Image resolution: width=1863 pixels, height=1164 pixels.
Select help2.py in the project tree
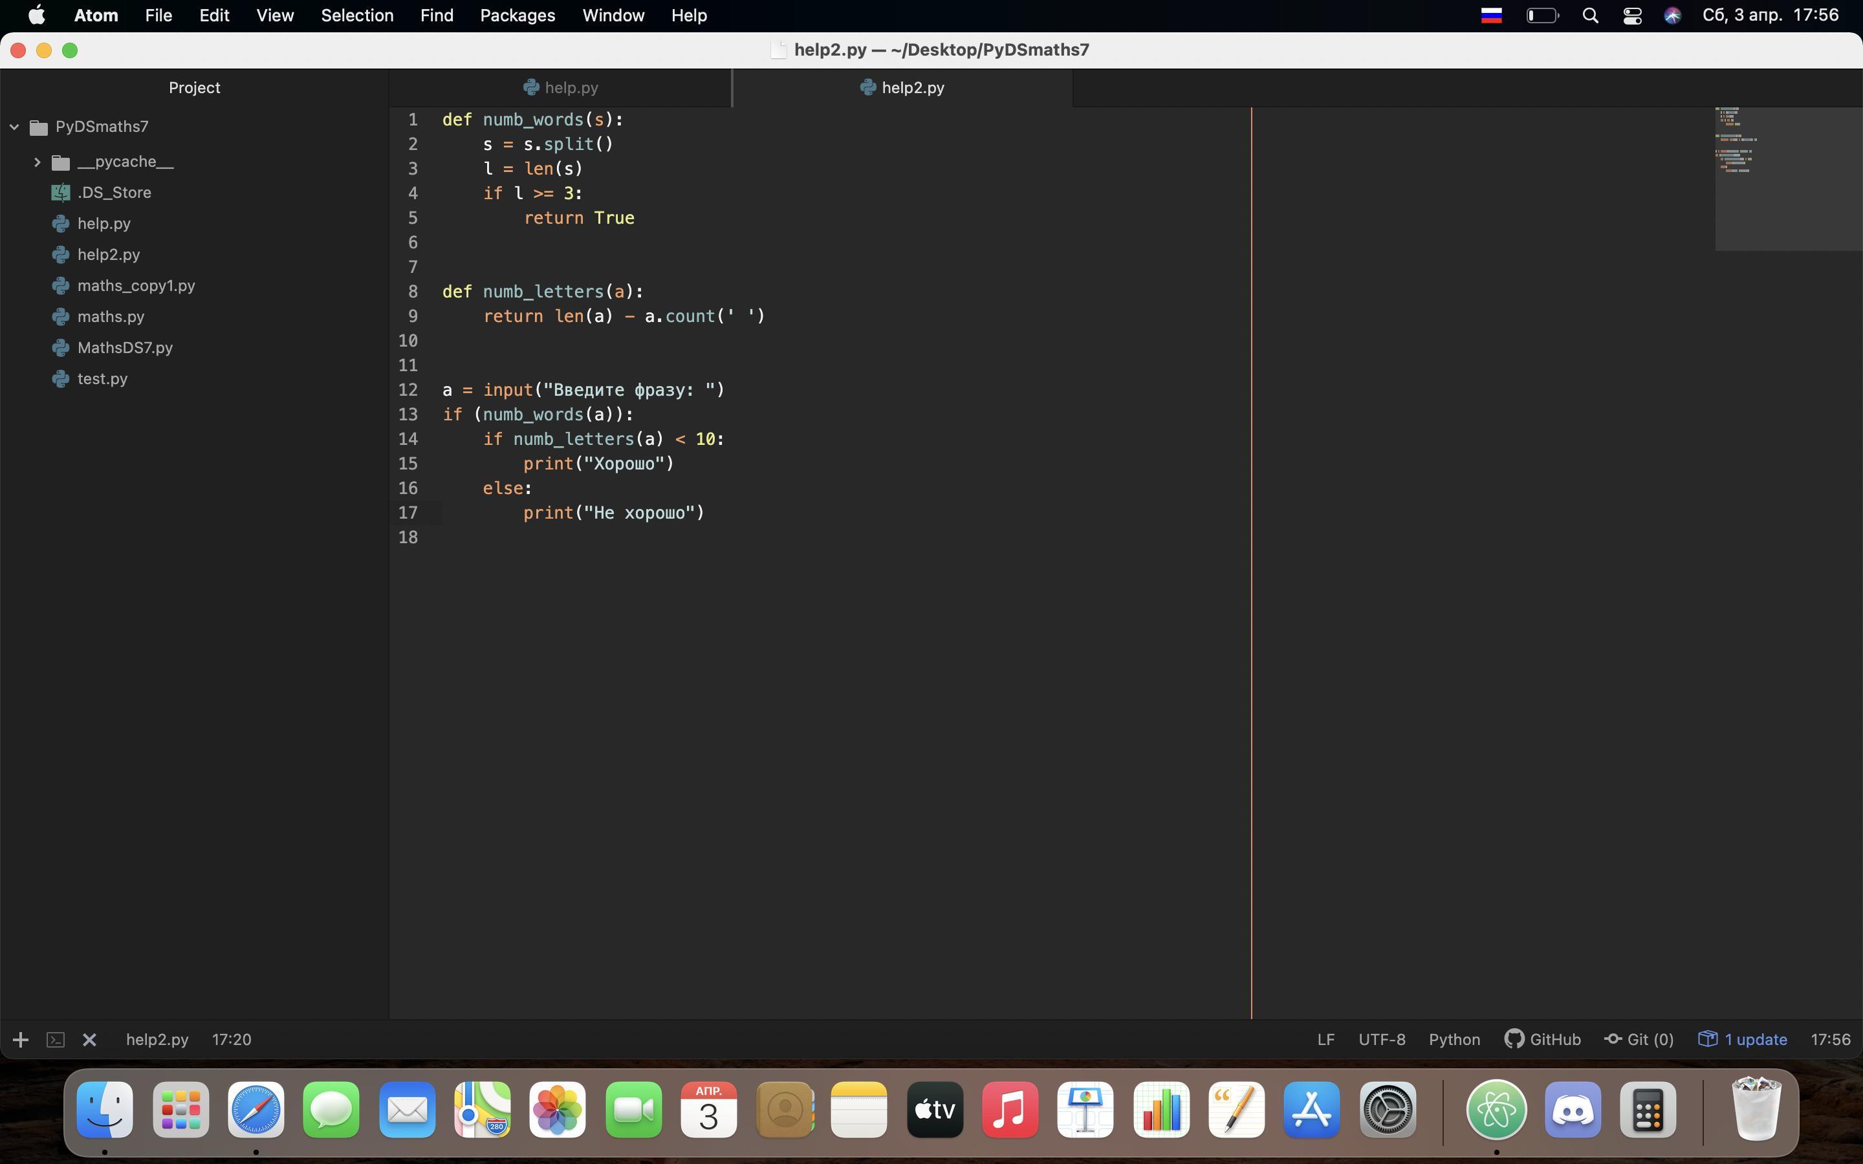click(x=109, y=255)
